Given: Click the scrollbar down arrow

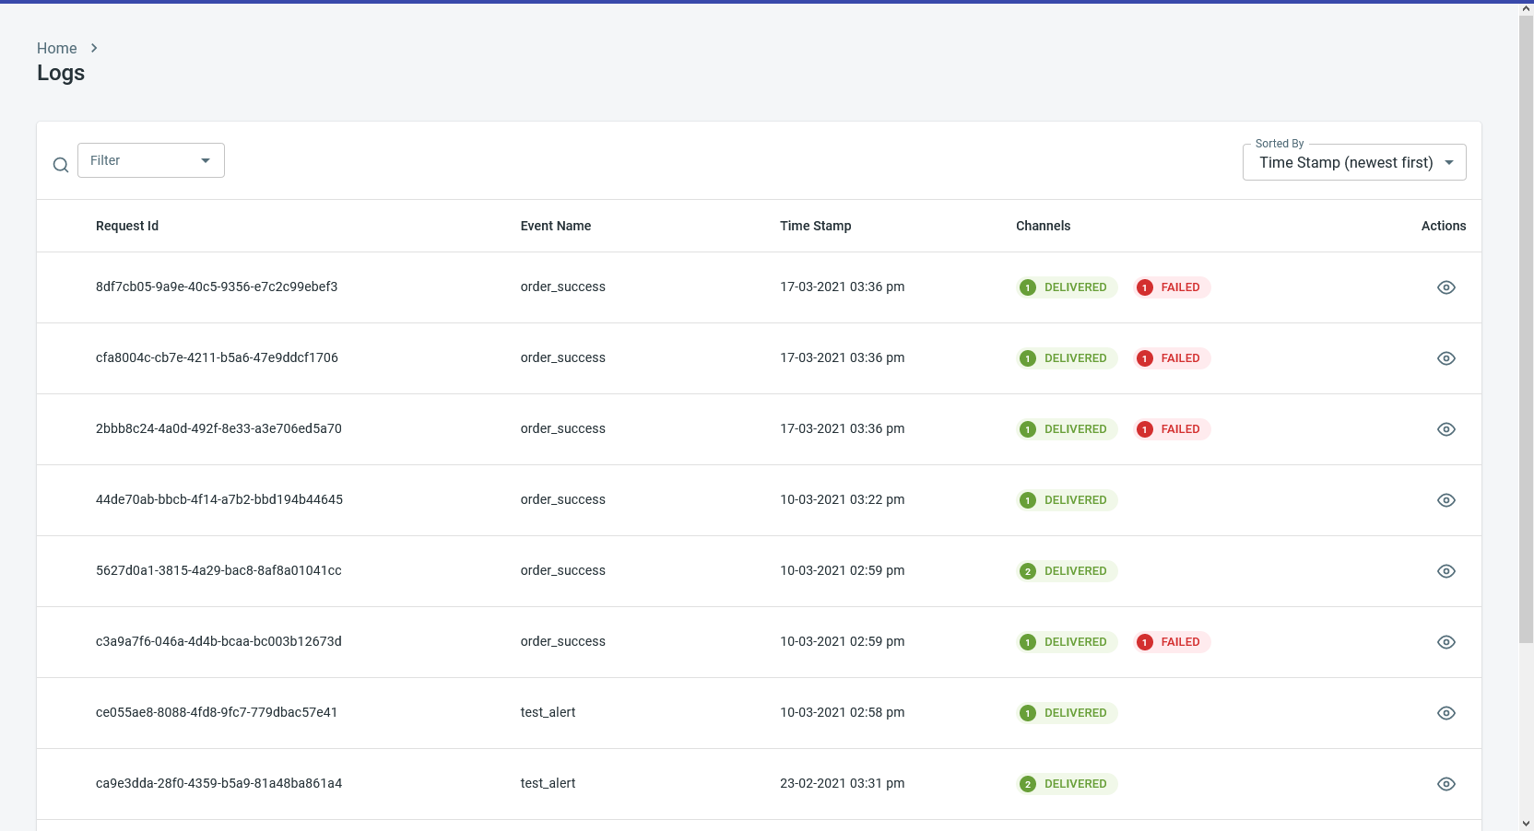Looking at the screenshot, I should coord(1527,824).
